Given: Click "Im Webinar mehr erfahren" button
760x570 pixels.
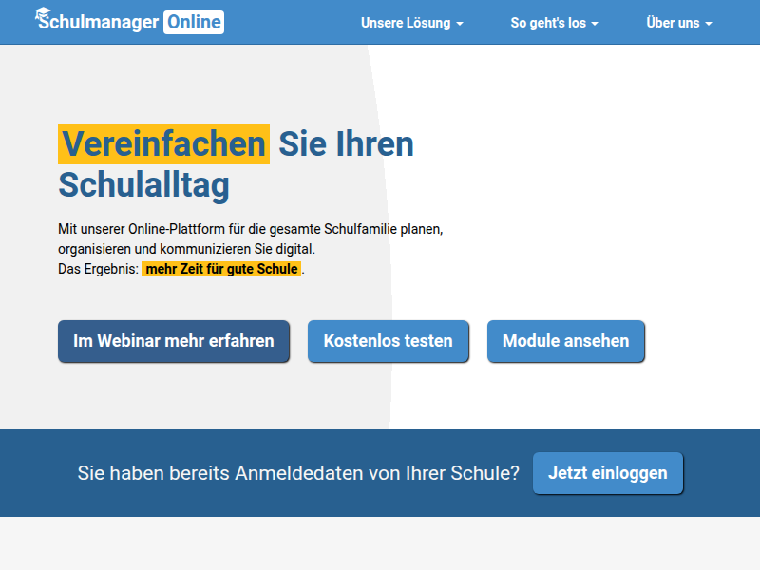Looking at the screenshot, I should pyautogui.click(x=173, y=341).
